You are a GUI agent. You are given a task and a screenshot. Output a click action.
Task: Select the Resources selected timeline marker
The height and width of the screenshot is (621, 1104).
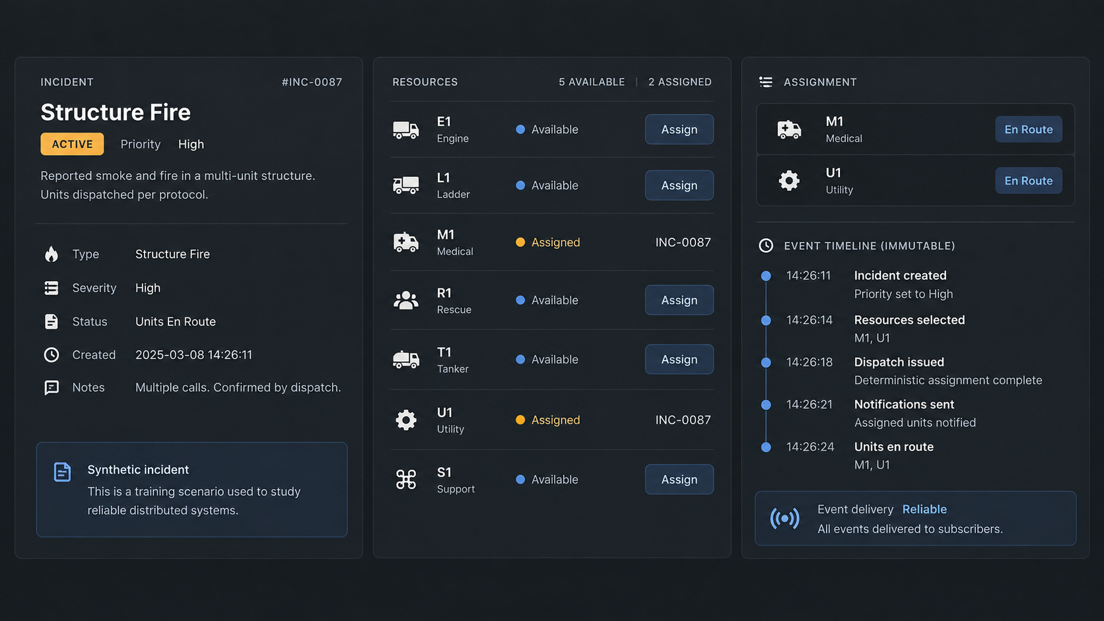coord(766,321)
